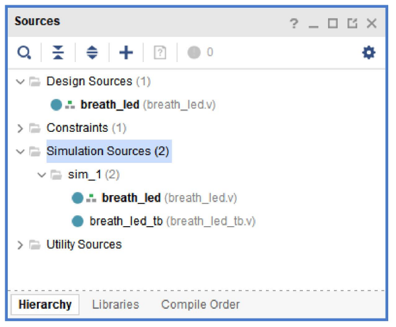Switch to the Compile Order tab
Screen dimensions: 396x327
pos(200,304)
